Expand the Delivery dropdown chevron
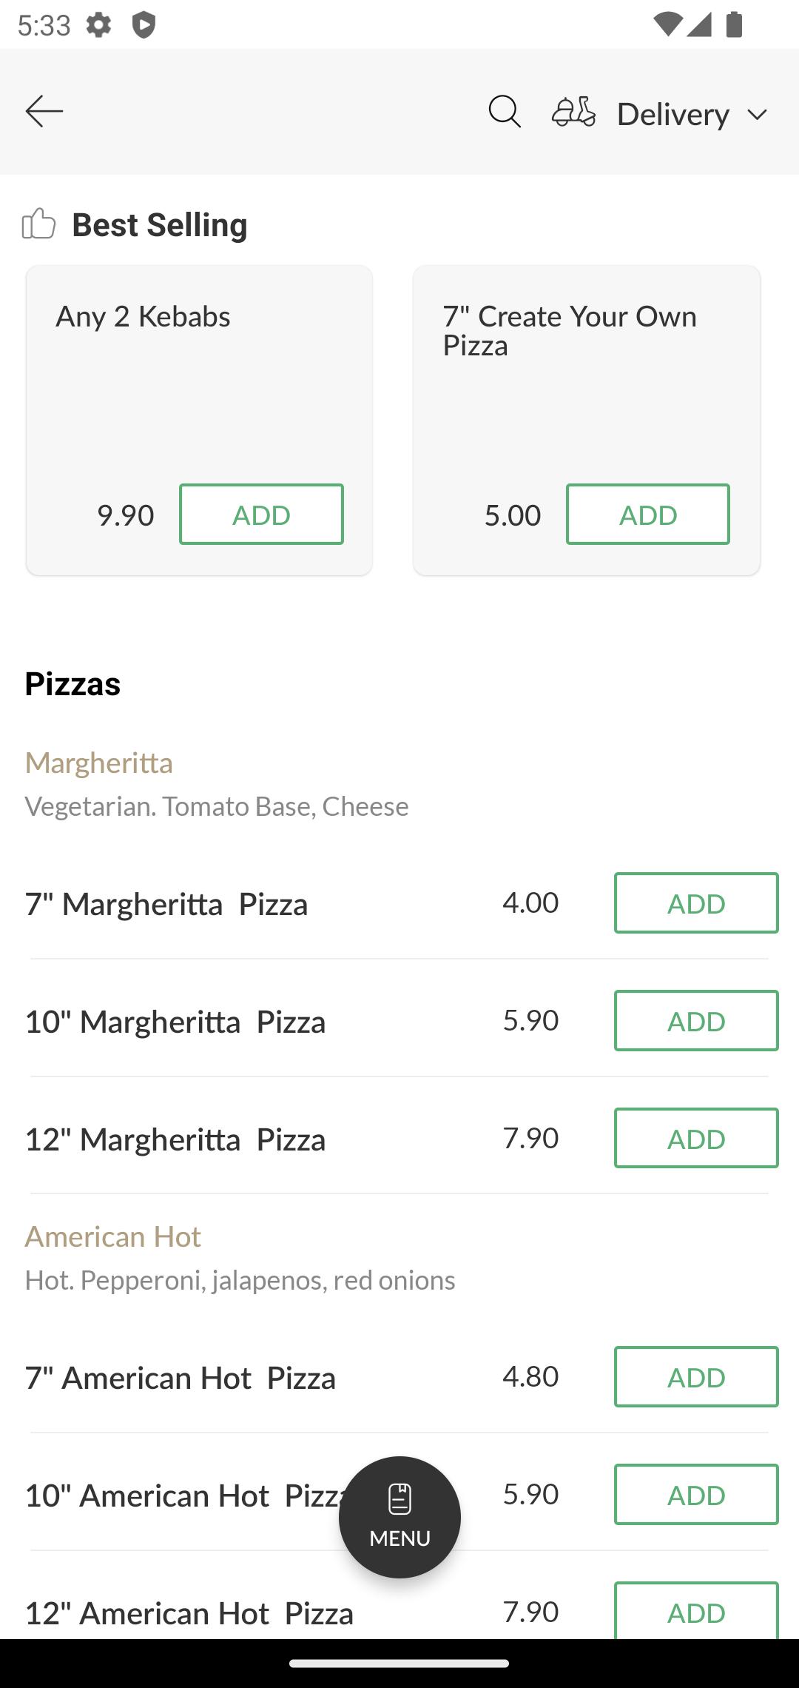 [757, 115]
